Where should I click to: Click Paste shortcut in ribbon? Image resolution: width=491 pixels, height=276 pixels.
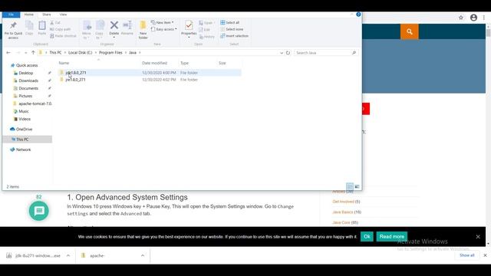(63, 36)
